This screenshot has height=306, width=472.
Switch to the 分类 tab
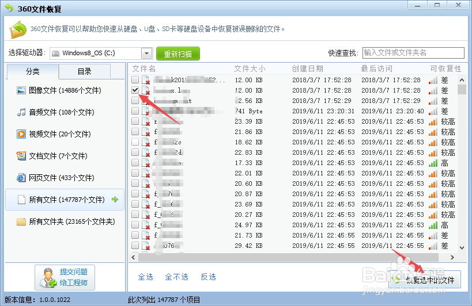click(32, 71)
